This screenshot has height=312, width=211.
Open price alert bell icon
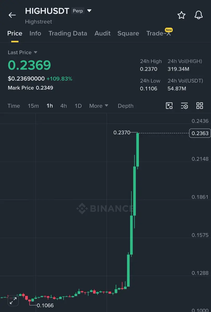(199, 15)
